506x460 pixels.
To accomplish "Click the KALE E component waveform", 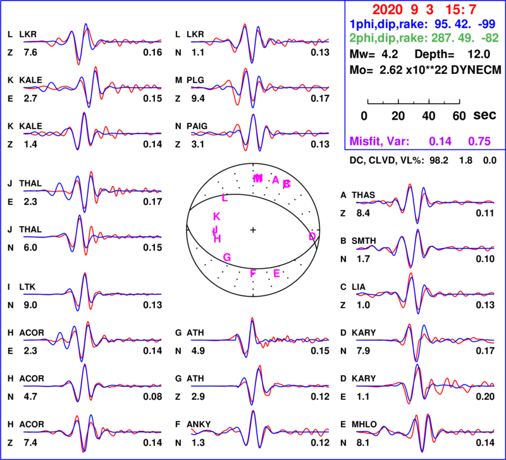I will (x=92, y=87).
